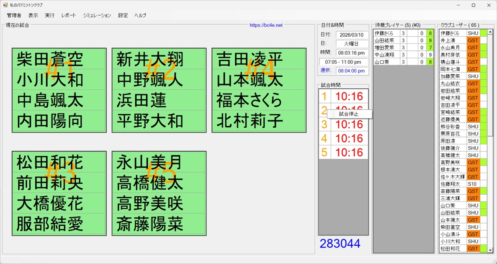Click the green cell 7 in 増田愛菜 row

[x=430, y=48]
